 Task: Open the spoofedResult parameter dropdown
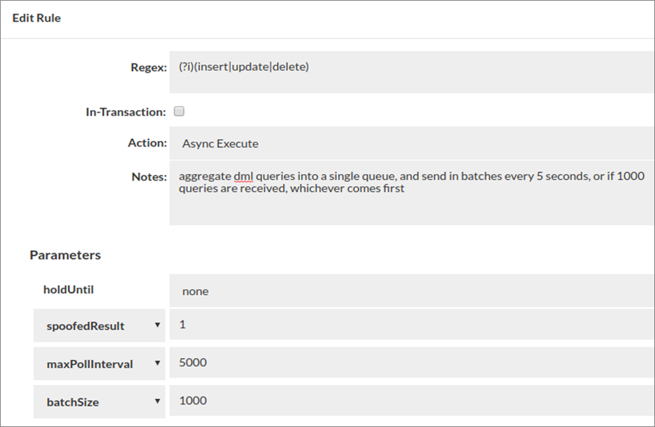(159, 324)
